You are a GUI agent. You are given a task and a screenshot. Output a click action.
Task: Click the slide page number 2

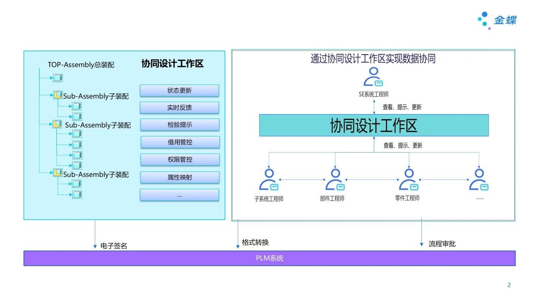(509, 285)
